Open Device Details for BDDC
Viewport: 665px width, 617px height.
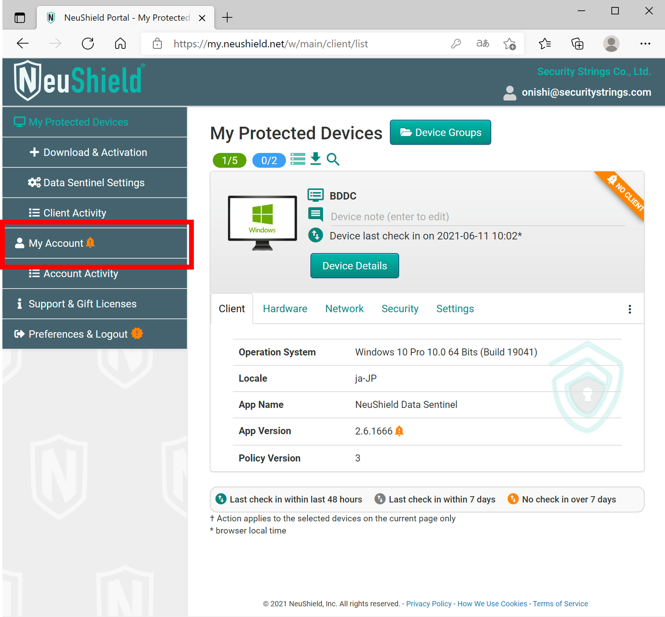(x=354, y=266)
